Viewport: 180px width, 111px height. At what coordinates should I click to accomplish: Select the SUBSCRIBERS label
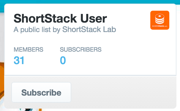[80, 50]
